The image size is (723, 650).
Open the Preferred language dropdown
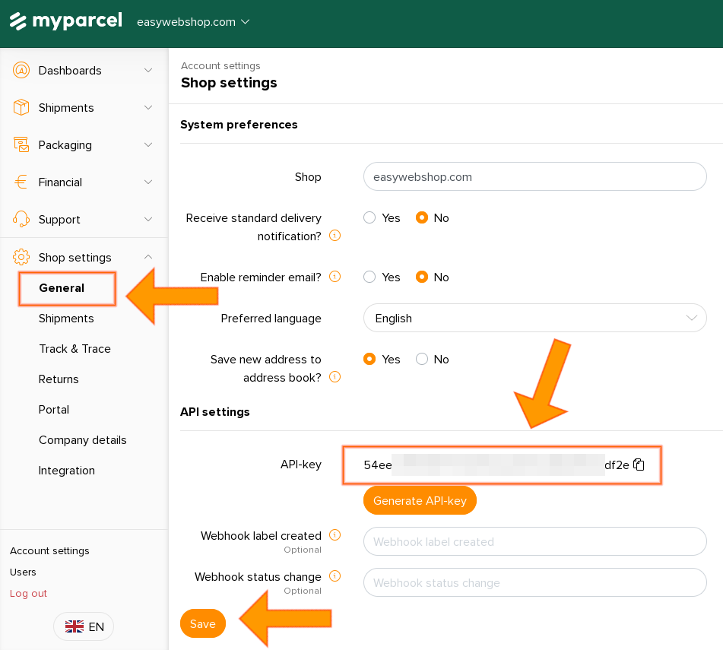[x=535, y=319]
